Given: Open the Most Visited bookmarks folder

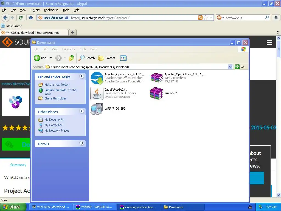Looking at the screenshot, I should (x=12, y=26).
